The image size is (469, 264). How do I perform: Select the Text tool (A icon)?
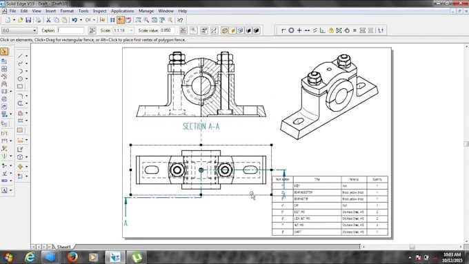[x=4, y=190]
